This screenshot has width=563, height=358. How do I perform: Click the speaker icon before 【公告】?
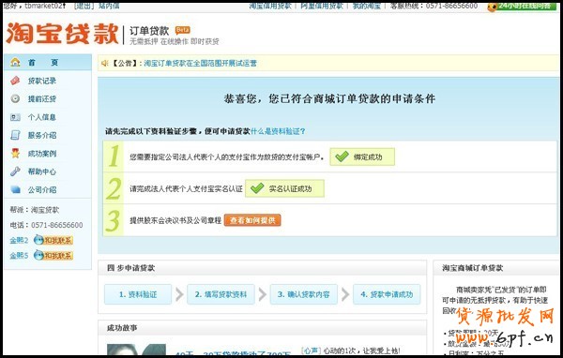point(104,63)
